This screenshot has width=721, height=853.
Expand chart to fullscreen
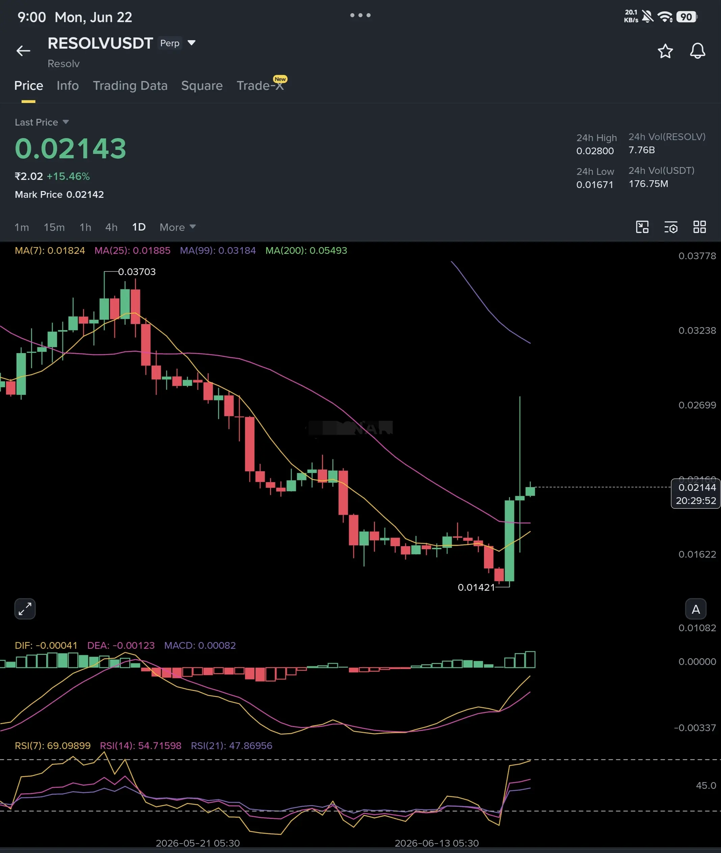point(25,609)
